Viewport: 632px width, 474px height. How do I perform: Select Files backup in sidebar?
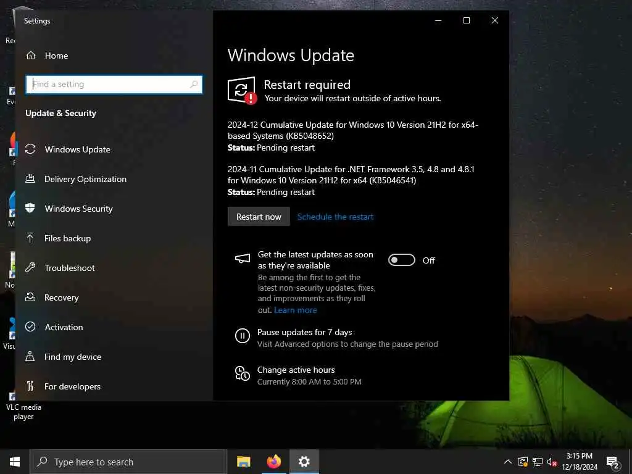pos(114,238)
